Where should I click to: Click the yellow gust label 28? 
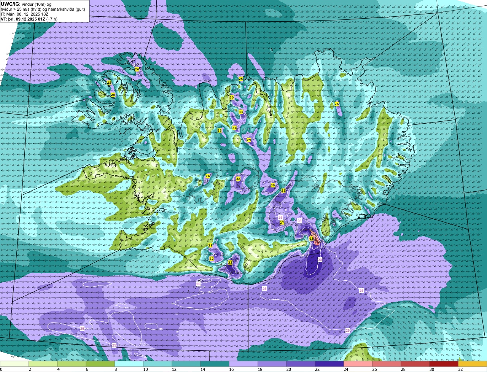click(113, 95)
